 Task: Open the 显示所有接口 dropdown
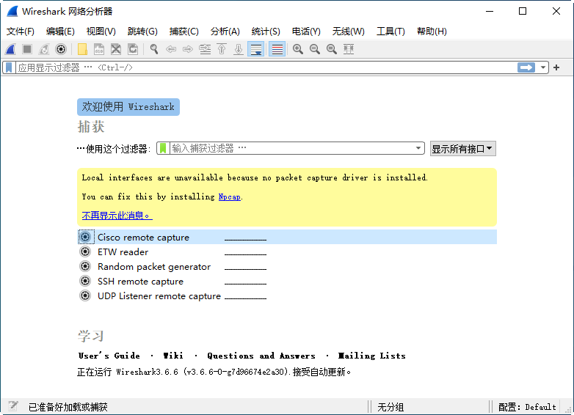(462, 149)
